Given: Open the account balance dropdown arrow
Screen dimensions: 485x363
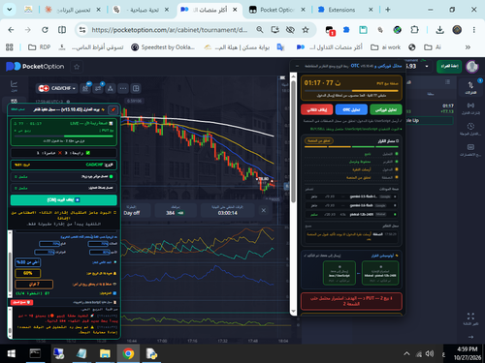Looking at the screenshot, I should (x=427, y=66).
